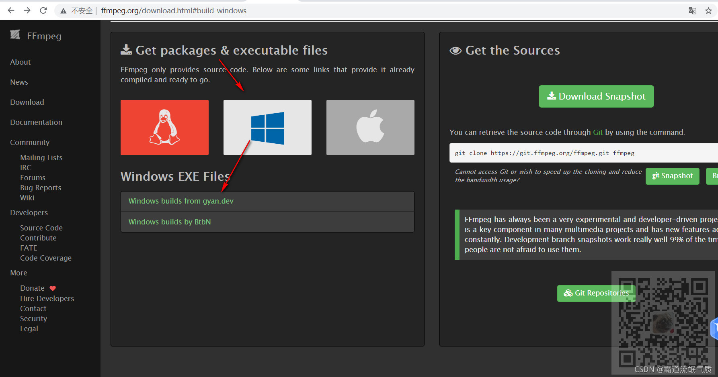
Task: Click the git Snapshot button
Action: (x=672, y=176)
